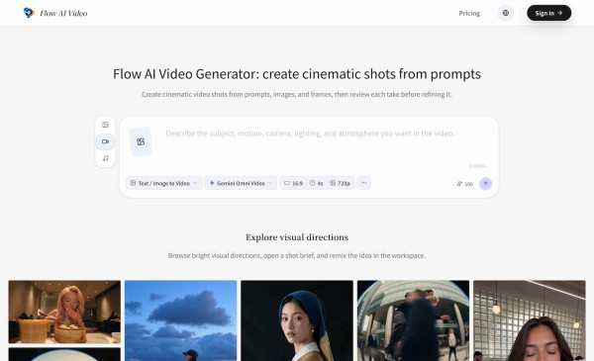Open the Flow AI Video home link text
Screen dimensions: 594x361
point(63,13)
